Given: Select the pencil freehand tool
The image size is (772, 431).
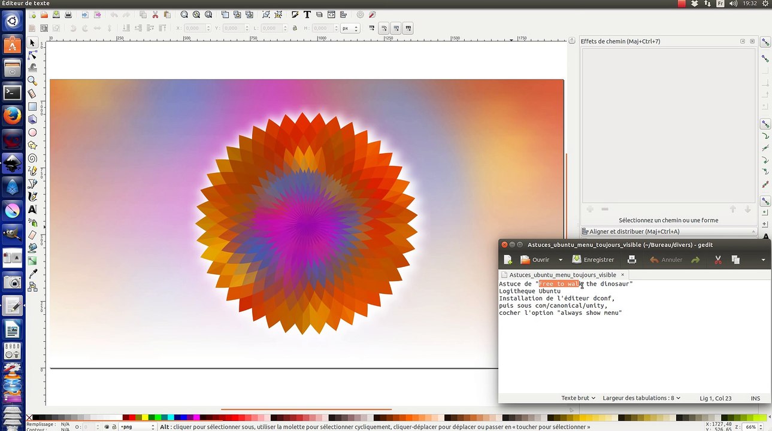Looking at the screenshot, I should click(32, 171).
